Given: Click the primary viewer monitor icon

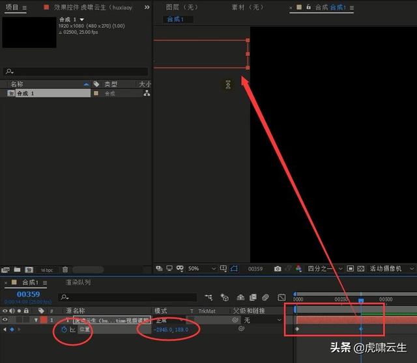Looking at the screenshot, I should pyautogui.click(x=169, y=269).
